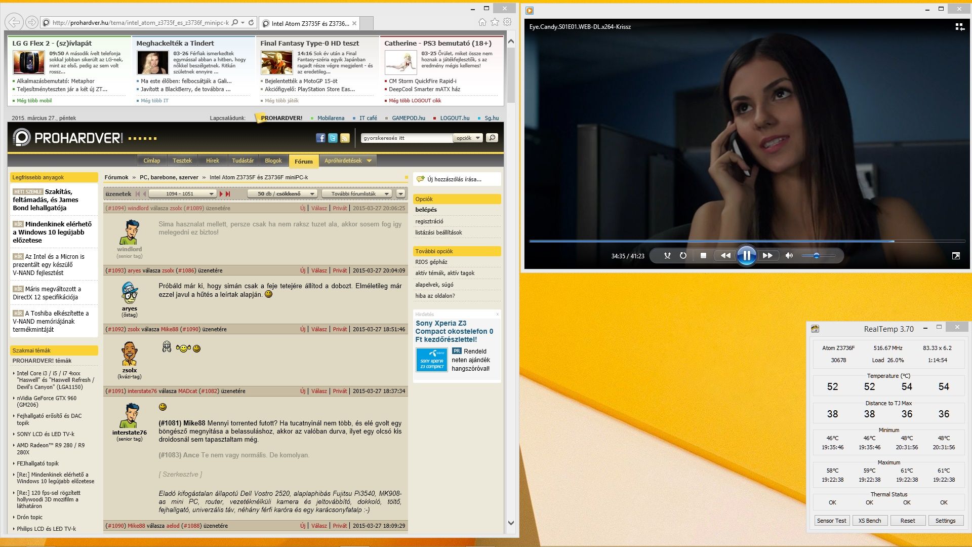Click the browser address bar URL
972x547 pixels.
click(x=141, y=23)
